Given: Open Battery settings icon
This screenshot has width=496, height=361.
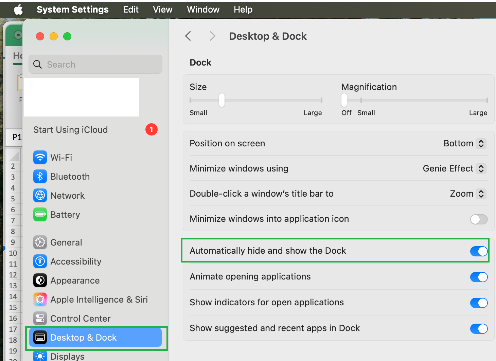Looking at the screenshot, I should coord(40,214).
